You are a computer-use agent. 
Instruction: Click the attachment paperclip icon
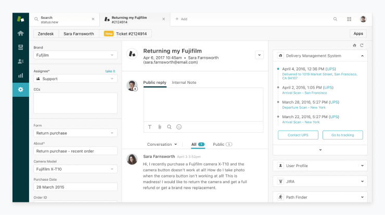[x=160, y=127]
